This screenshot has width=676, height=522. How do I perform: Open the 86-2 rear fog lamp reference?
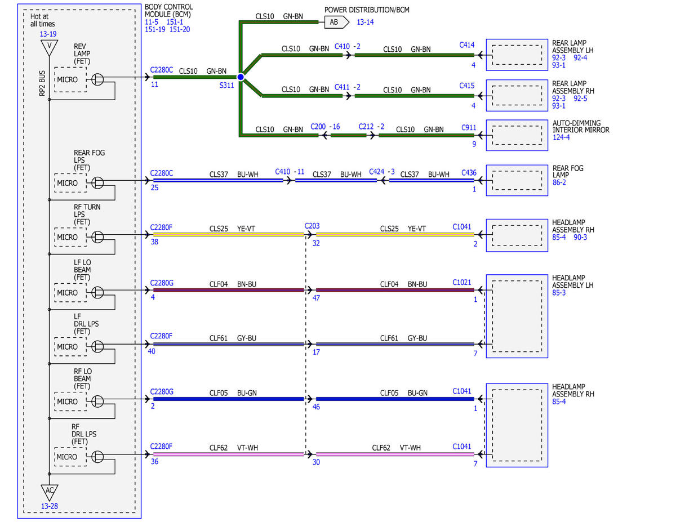tap(559, 182)
